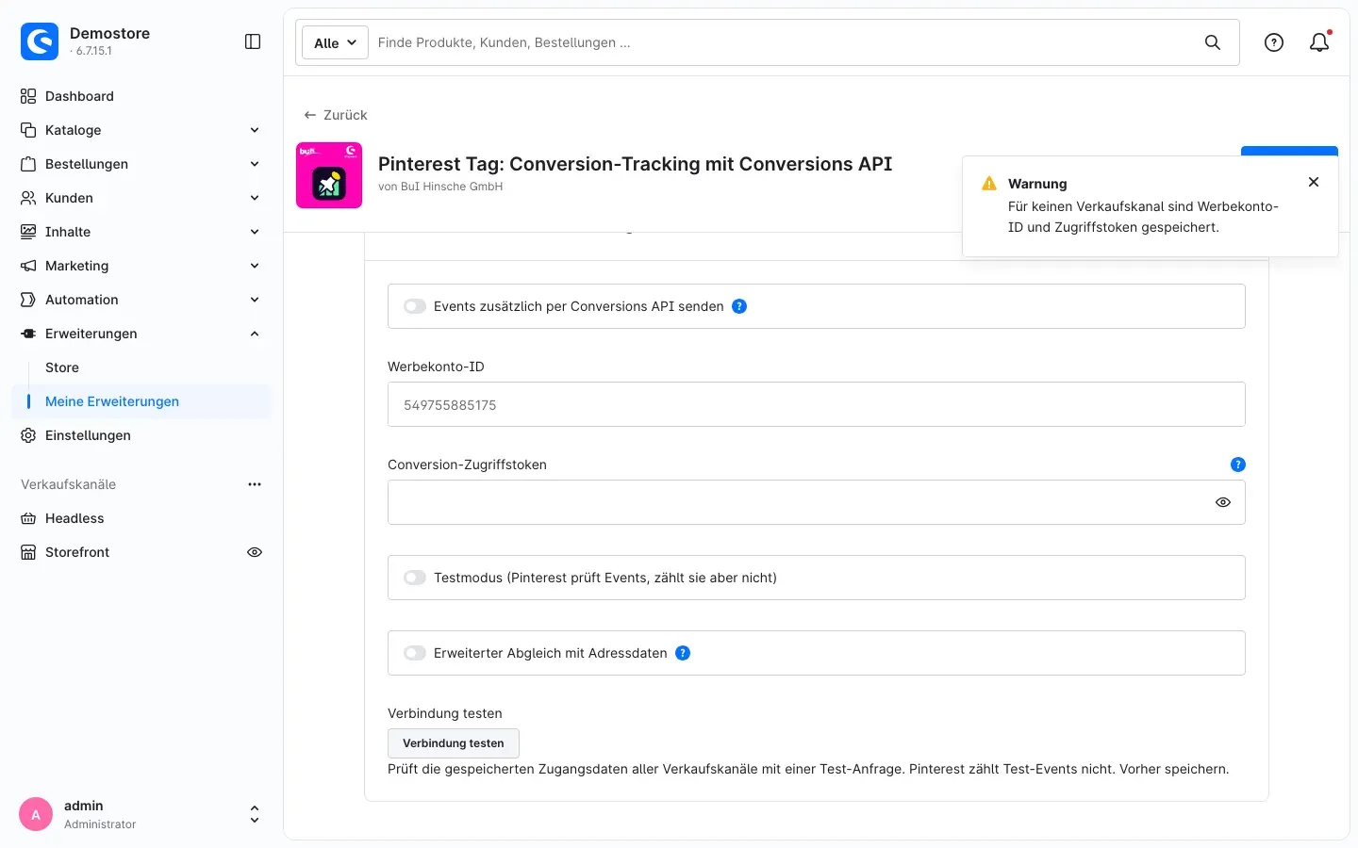Open Verkaufskanäle three-dot menu

pos(255,484)
